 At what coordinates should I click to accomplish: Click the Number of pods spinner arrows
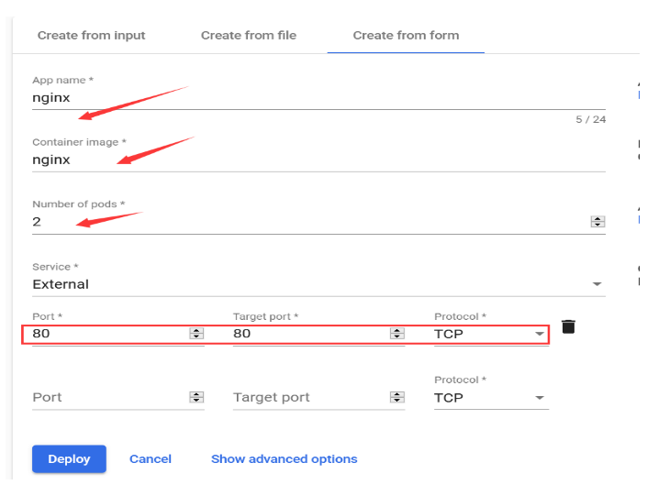tap(597, 222)
